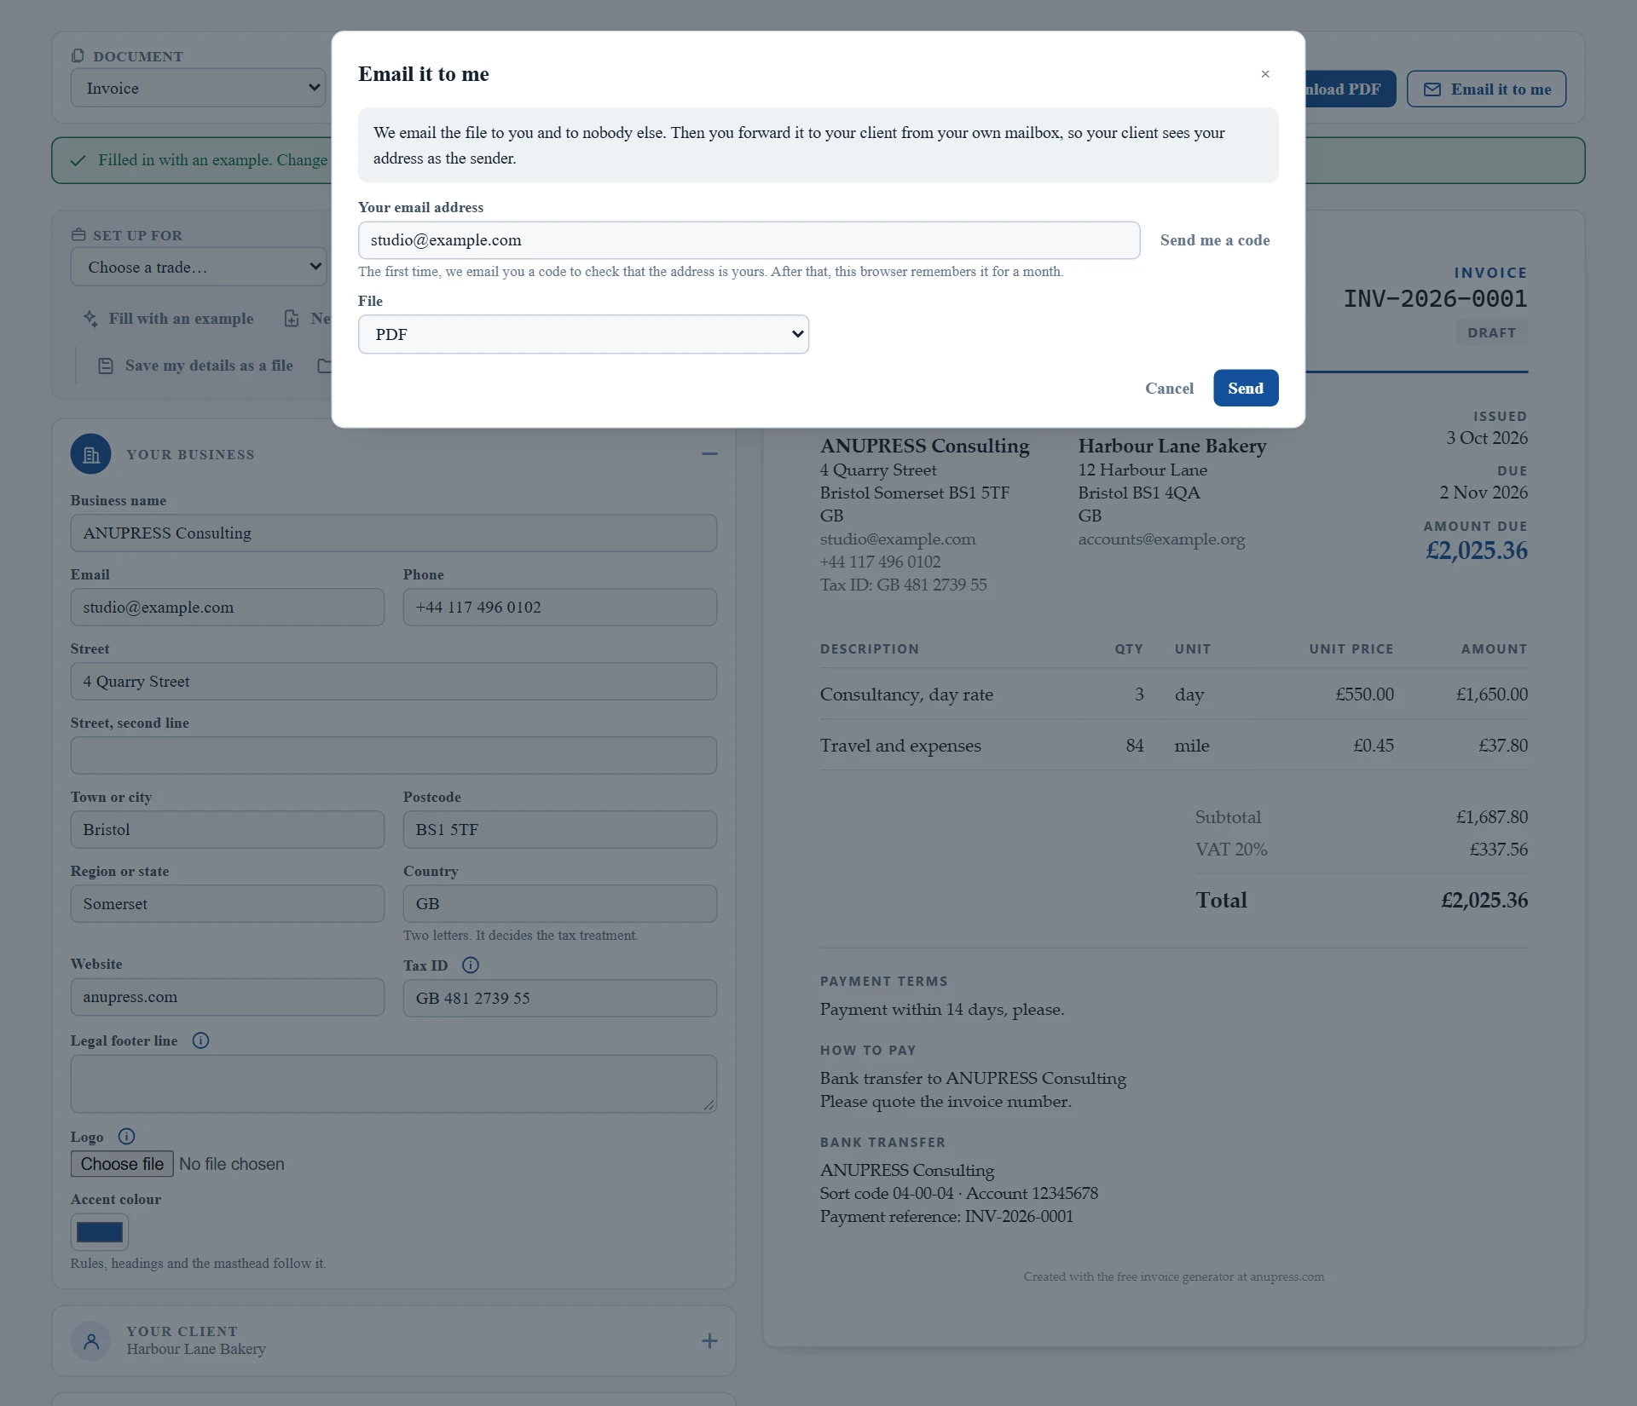Click the studio@example.com link in invoice preview

pos(898,539)
